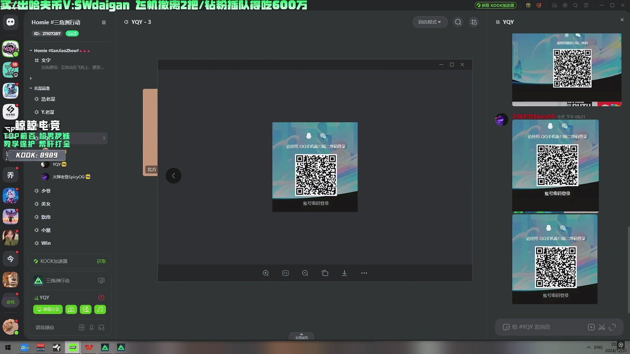Viewport: 630px width, 354px height.
Task: Open the help question mark icon
Action: pyautogui.click(x=586, y=5)
